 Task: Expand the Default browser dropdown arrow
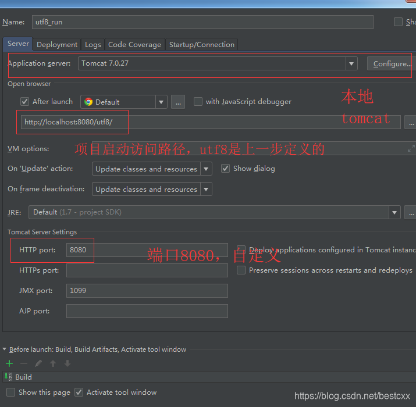tap(161, 102)
